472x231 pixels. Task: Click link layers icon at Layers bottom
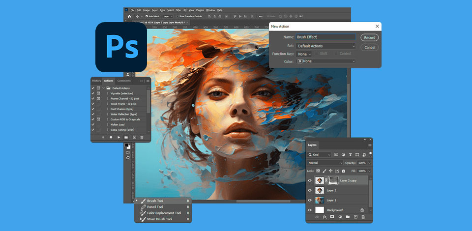pos(317,217)
